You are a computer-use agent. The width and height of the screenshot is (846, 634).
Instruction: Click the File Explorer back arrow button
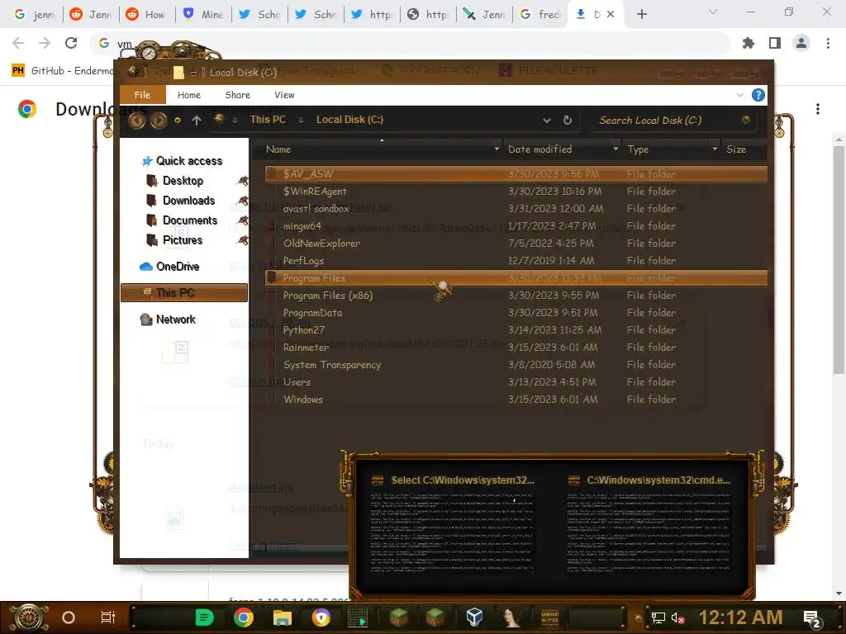(136, 120)
